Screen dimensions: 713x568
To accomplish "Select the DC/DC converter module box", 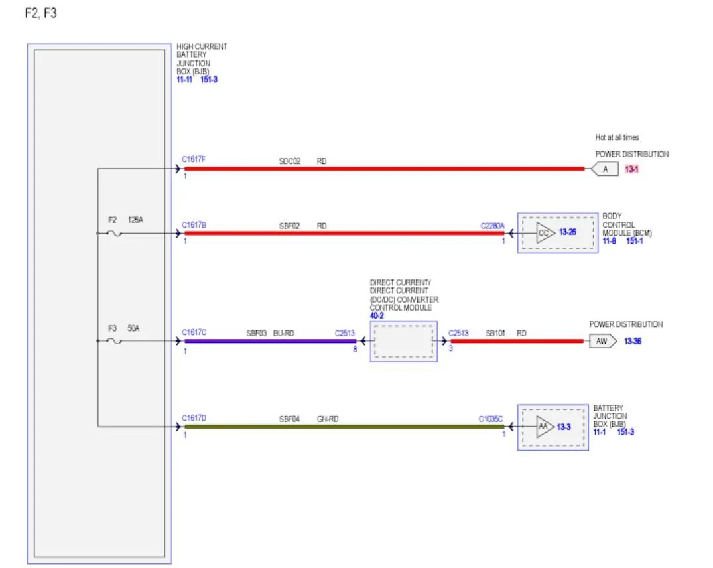I will point(403,342).
